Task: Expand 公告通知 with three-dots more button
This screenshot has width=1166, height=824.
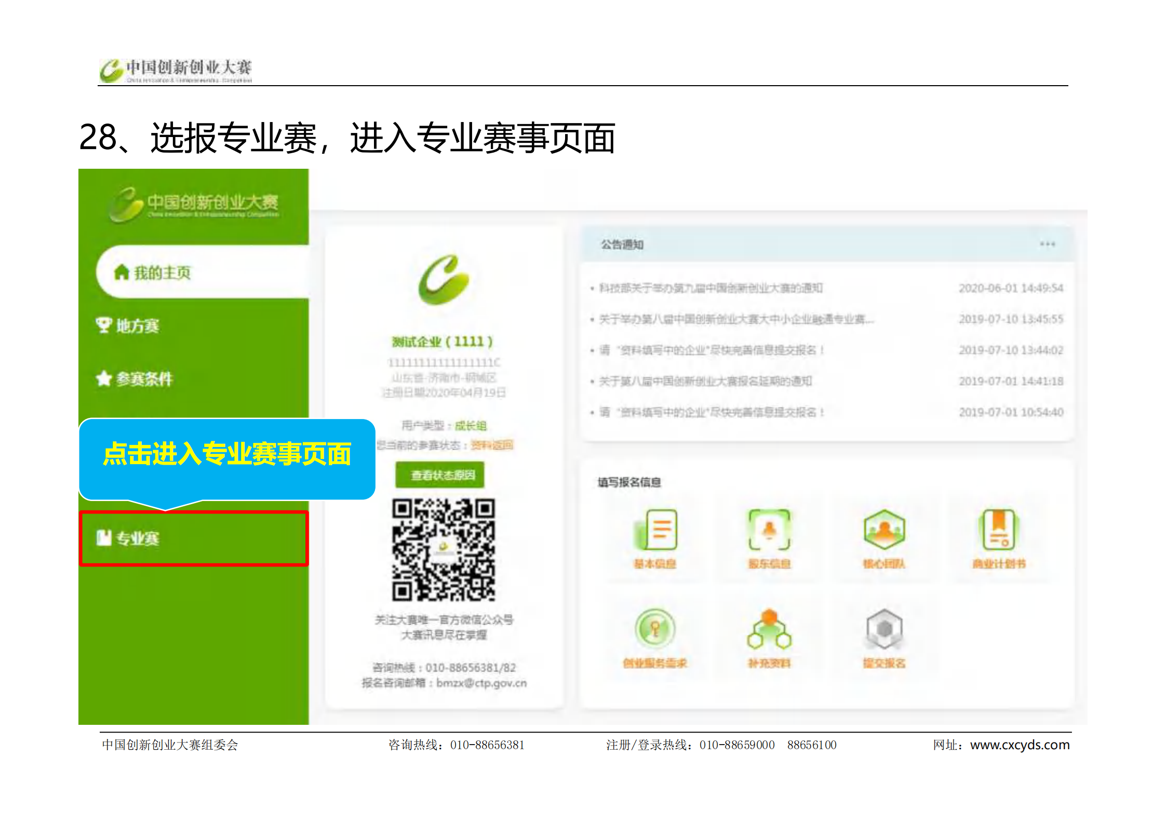Action: 1047,244
